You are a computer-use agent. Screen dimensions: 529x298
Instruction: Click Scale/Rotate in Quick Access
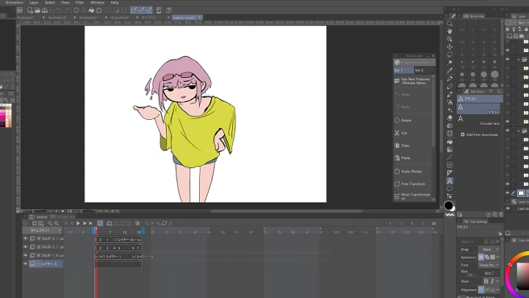coord(412,171)
